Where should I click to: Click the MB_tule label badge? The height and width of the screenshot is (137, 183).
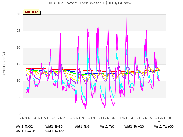(x=32, y=12)
